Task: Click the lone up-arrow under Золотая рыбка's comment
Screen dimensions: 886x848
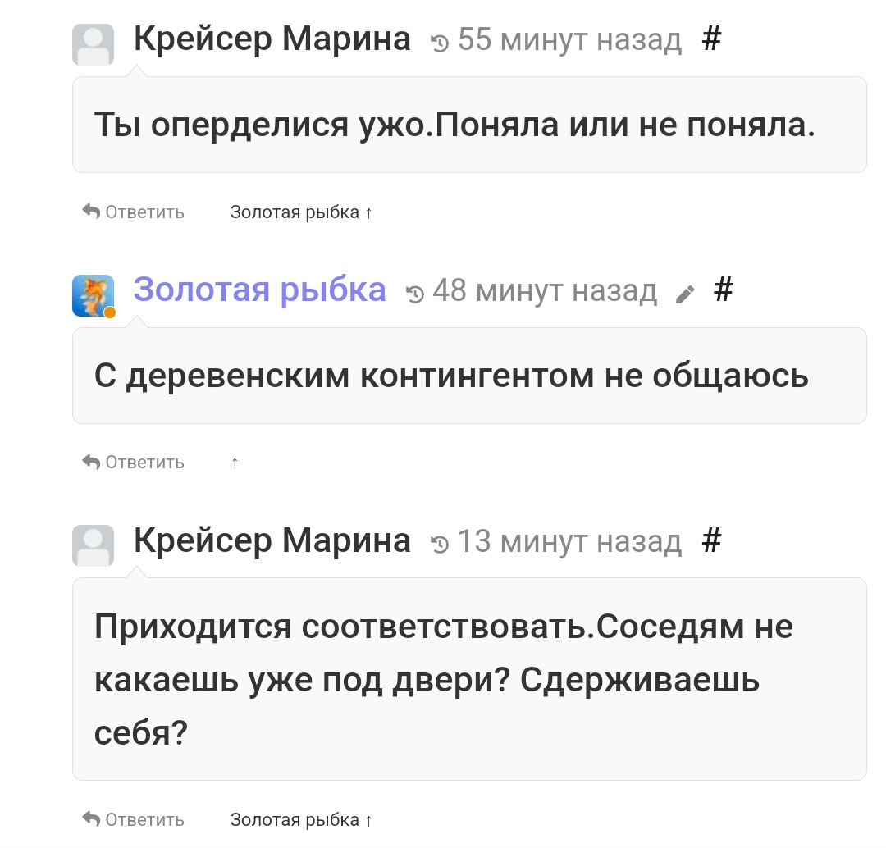Action: (235, 463)
